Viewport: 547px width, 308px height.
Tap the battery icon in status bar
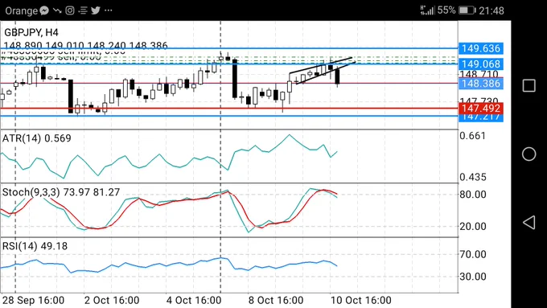[x=467, y=10]
